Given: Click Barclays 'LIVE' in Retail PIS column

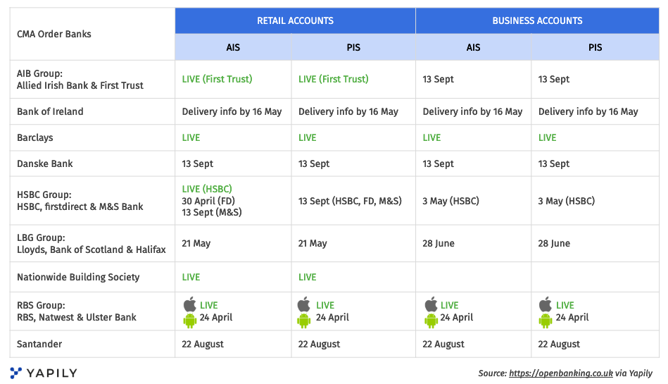Looking at the screenshot, I should 307,138.
